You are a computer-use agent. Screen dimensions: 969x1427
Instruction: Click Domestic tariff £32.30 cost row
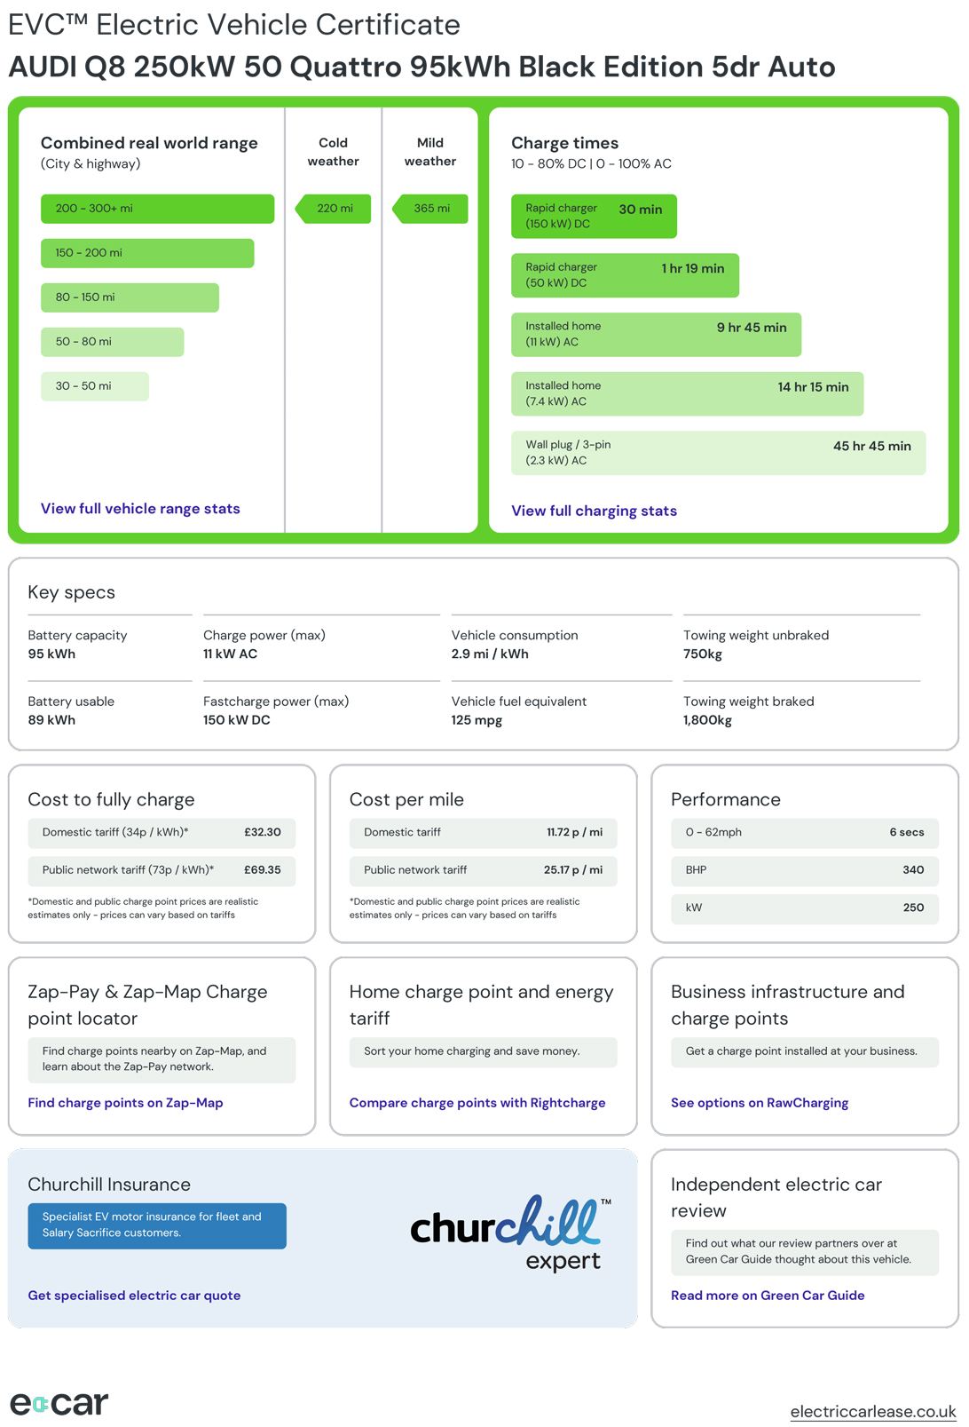pos(161,833)
